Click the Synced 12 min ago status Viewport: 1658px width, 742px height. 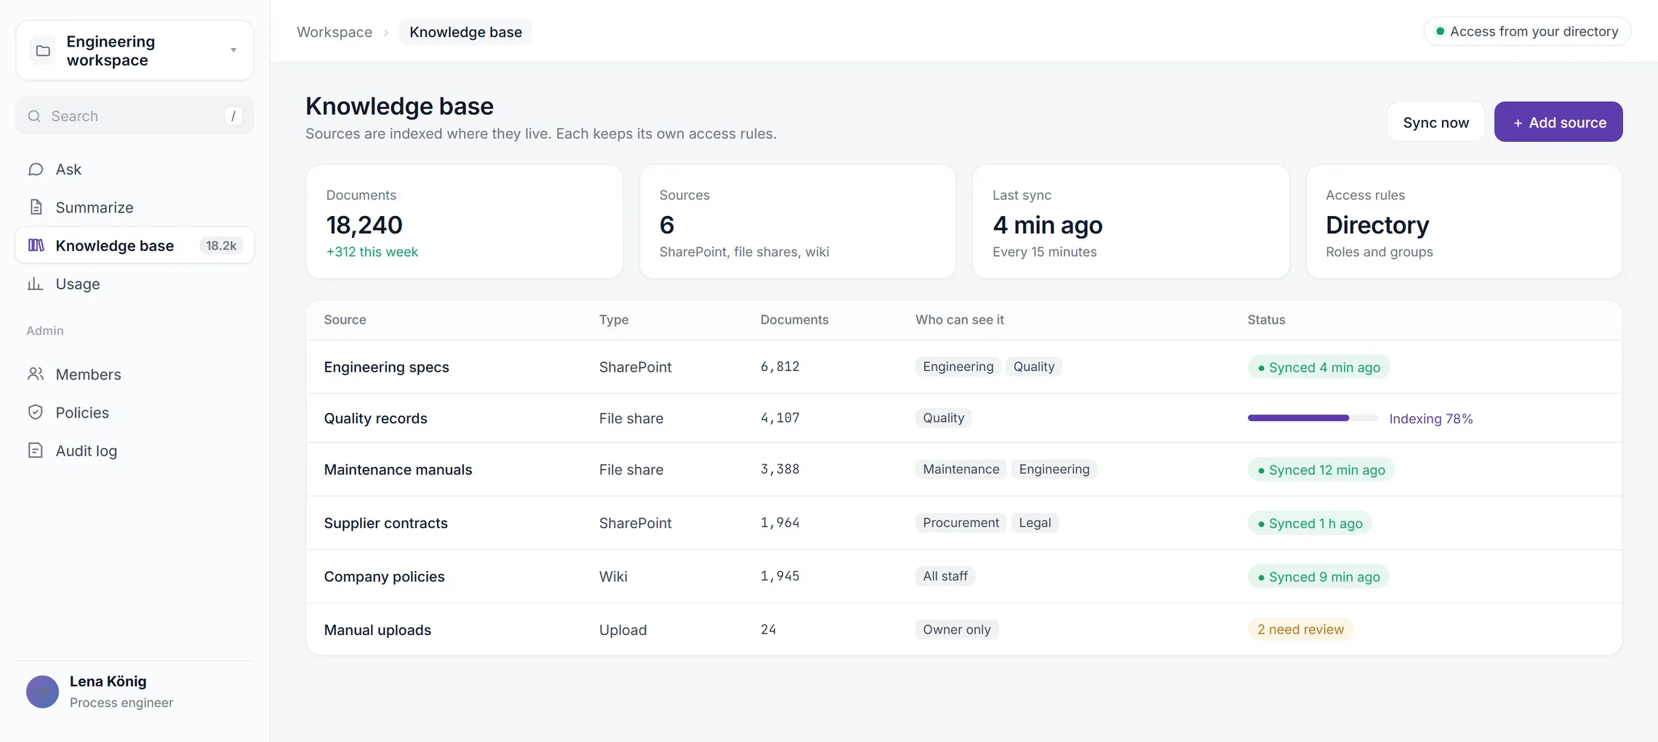point(1321,470)
